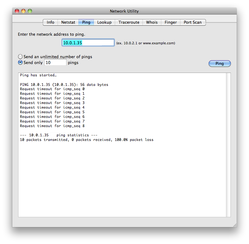The image size is (249, 244).
Task: Click the example hint '(ex. 10.0.2.1 or www.example.com)'
Action: click(x=146, y=43)
